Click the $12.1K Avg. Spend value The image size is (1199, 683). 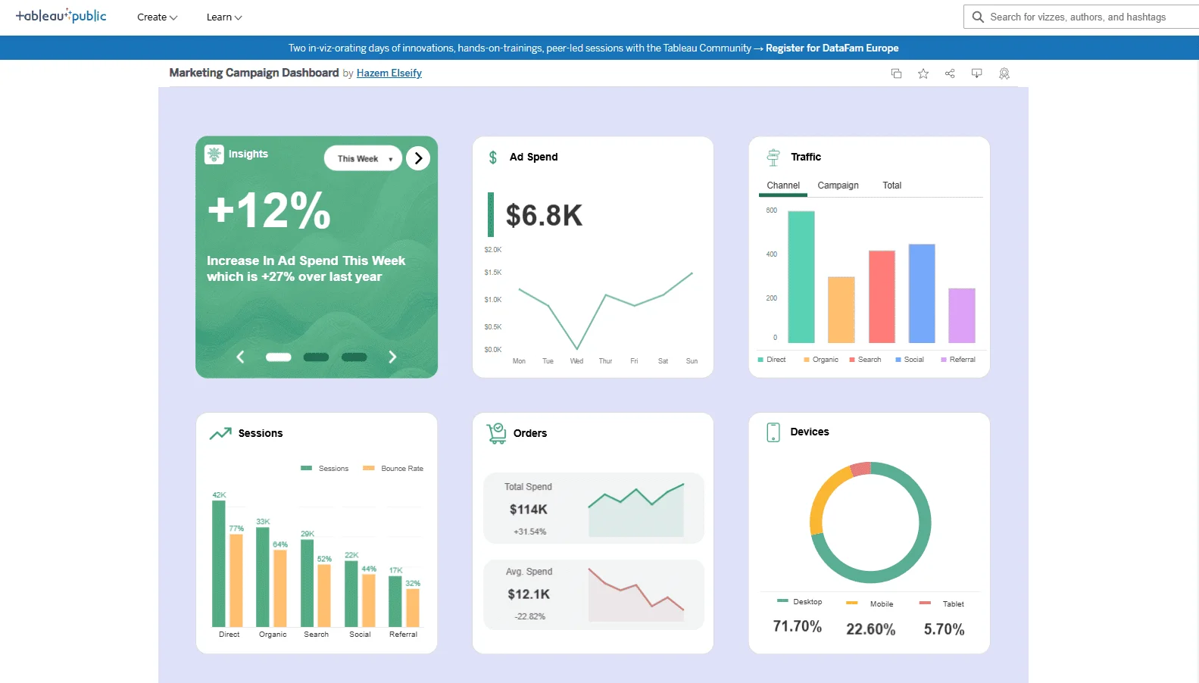tap(529, 594)
